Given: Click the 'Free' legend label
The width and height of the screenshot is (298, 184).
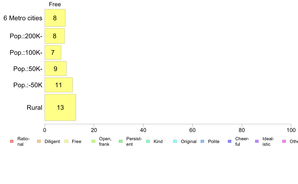Looking at the screenshot, I should [x=77, y=141].
